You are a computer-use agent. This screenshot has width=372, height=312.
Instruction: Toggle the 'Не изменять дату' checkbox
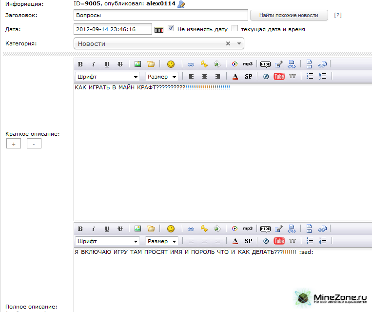coord(171,28)
